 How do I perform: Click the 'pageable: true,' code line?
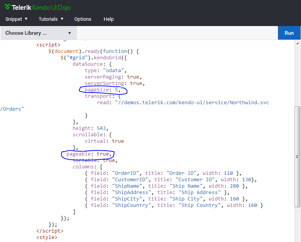point(89,154)
